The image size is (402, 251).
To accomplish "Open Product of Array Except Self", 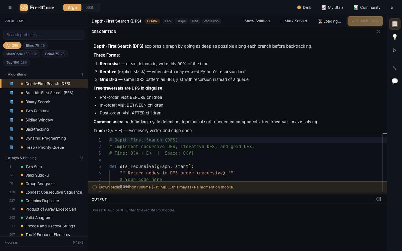I will 44,209.
